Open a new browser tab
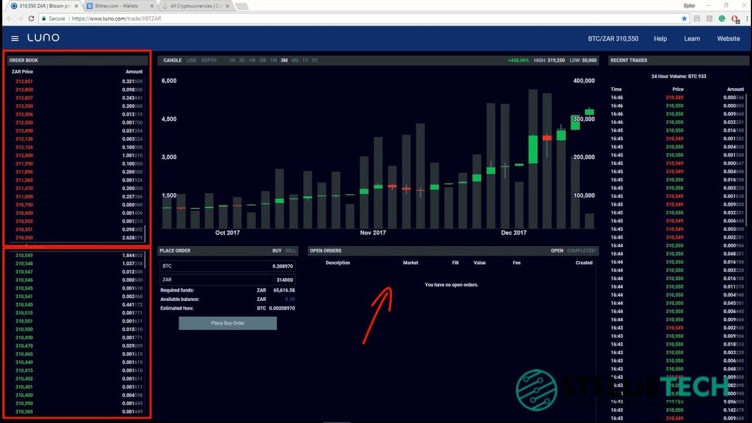The width and height of the screenshot is (752, 423). (241, 6)
